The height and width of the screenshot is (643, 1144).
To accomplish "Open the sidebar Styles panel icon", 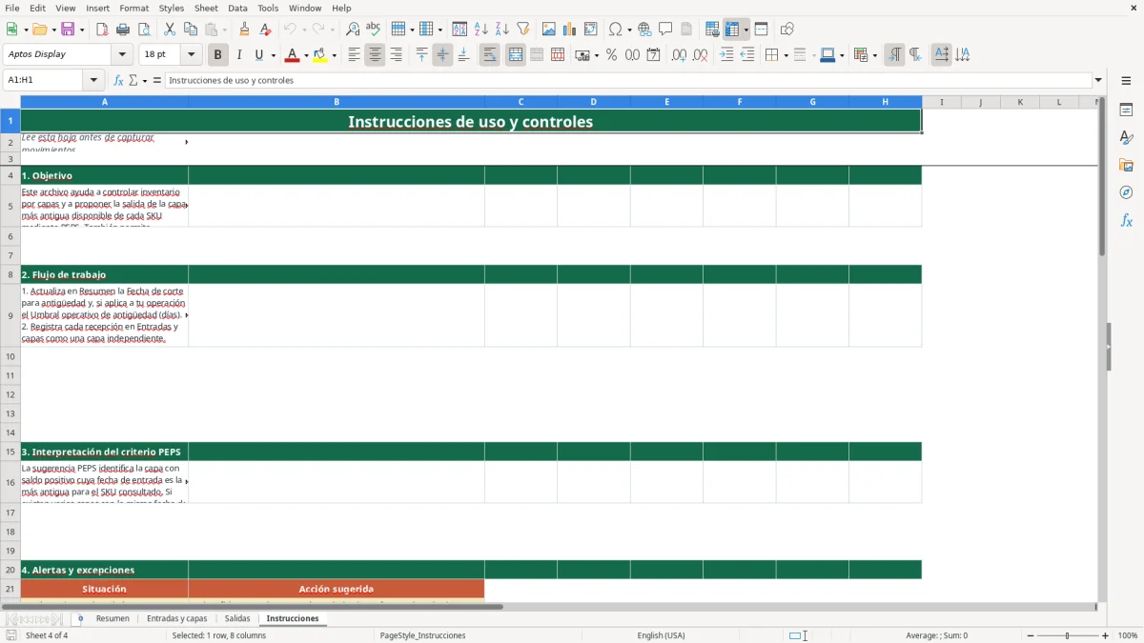I will (x=1126, y=137).
